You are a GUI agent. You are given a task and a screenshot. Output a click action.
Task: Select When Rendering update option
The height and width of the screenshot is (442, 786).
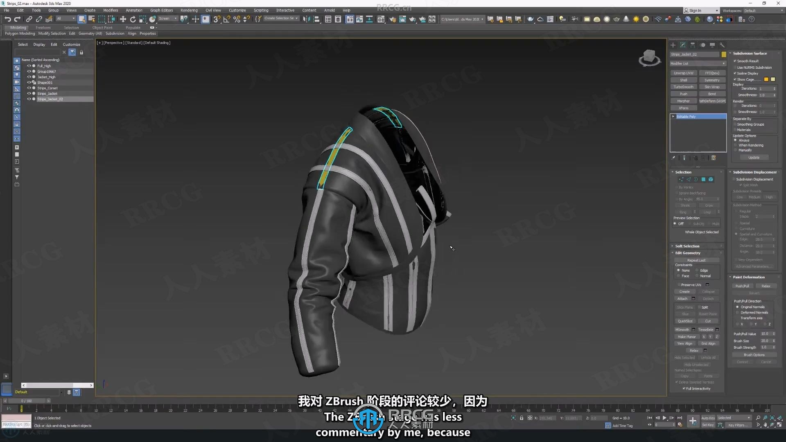[x=736, y=145]
